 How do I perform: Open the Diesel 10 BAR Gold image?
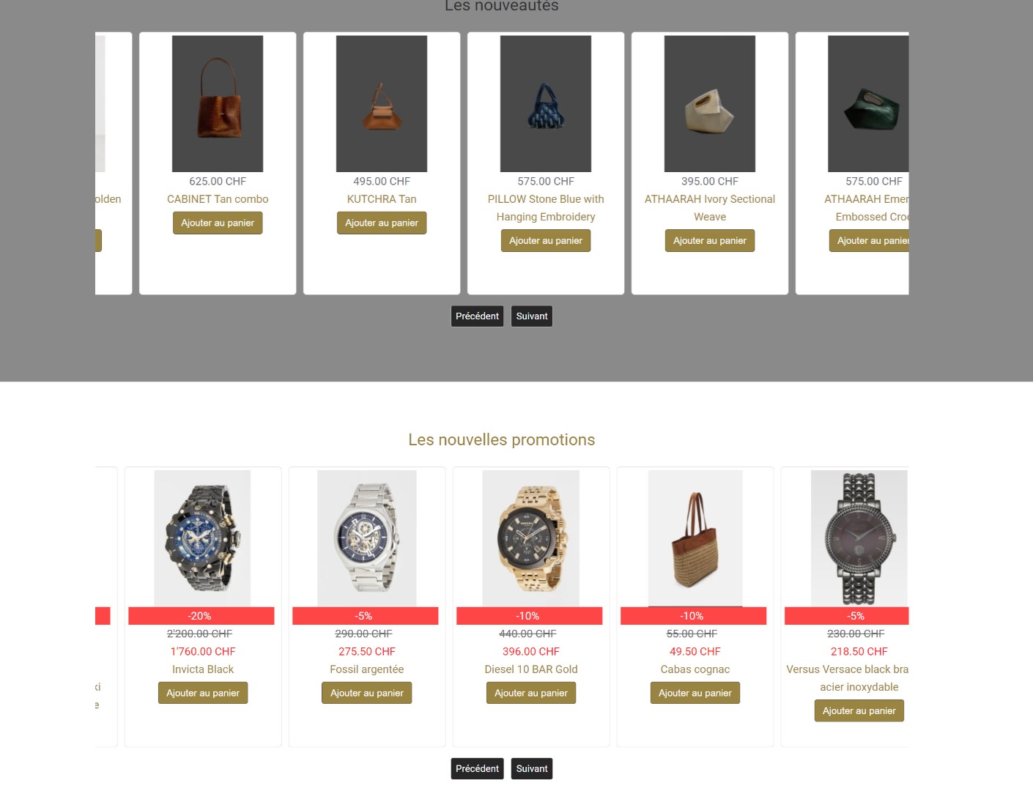531,538
